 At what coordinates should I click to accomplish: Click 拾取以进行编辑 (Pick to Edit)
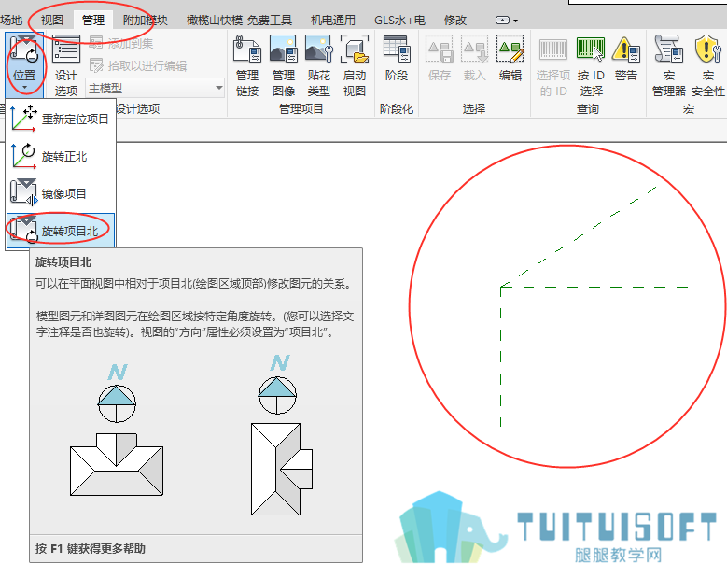[138, 65]
